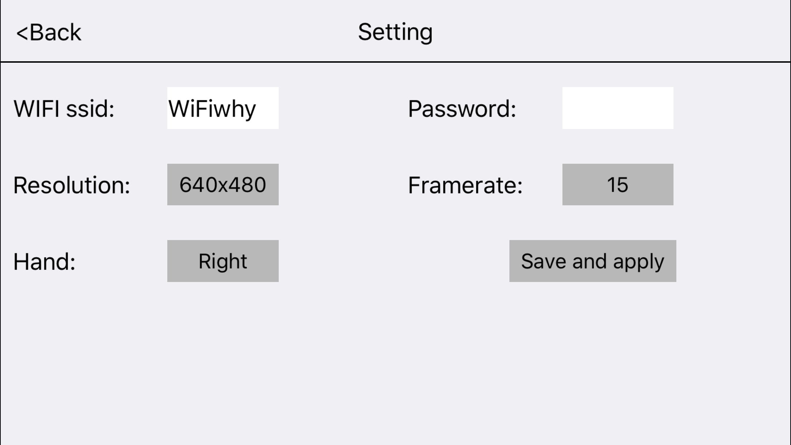Change video resolution from 640x480
791x445 pixels.
coord(223,185)
